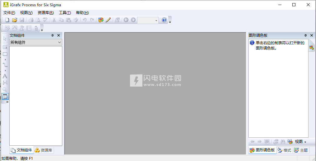The height and width of the screenshot is (161, 316).
Task: Click the Back navigation arrow icon
Action: click(x=126, y=20)
